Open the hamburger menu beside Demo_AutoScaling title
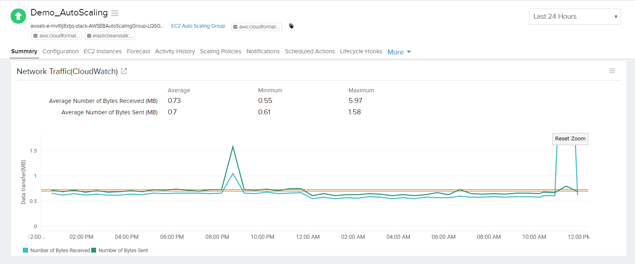The image size is (635, 264). pos(114,13)
